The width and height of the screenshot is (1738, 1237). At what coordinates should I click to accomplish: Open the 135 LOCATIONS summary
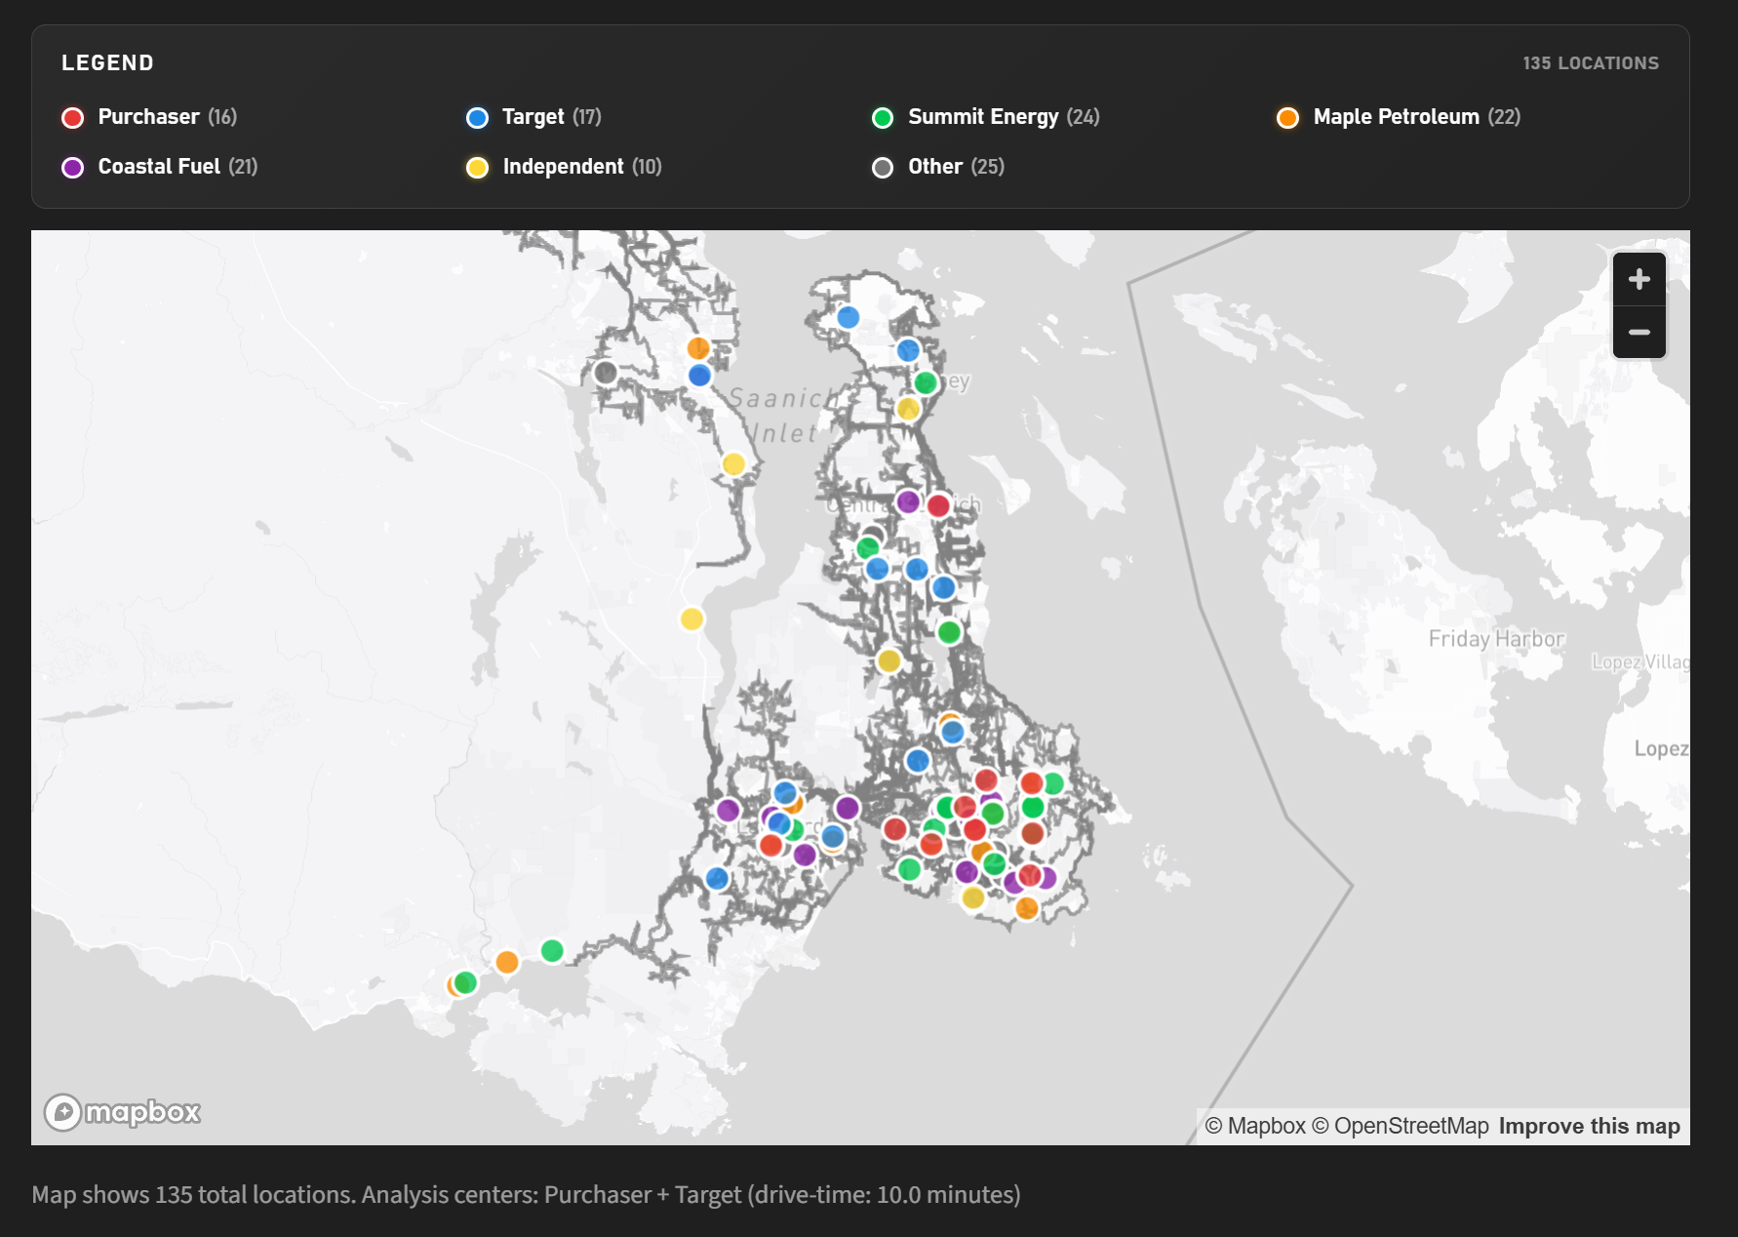tap(1591, 61)
